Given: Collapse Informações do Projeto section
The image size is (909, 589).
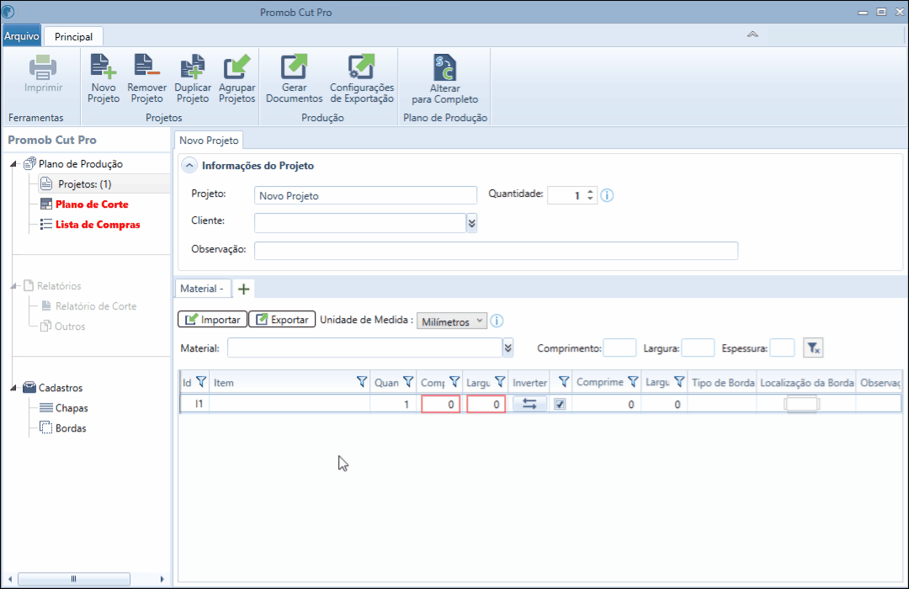Looking at the screenshot, I should [x=189, y=166].
